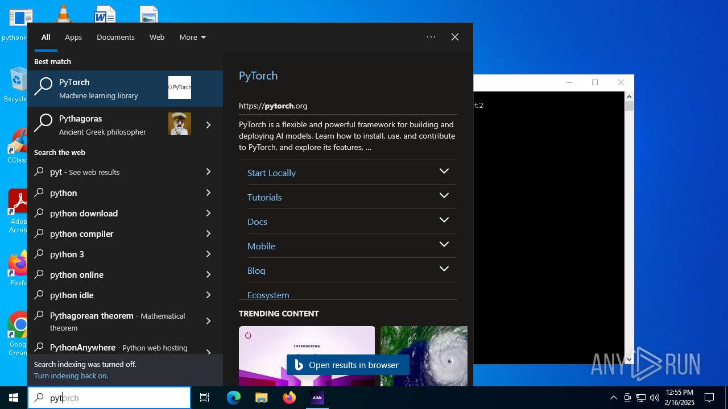Click 'Turn indexing back on' link
Screen dimensions: 728x409
point(71,375)
